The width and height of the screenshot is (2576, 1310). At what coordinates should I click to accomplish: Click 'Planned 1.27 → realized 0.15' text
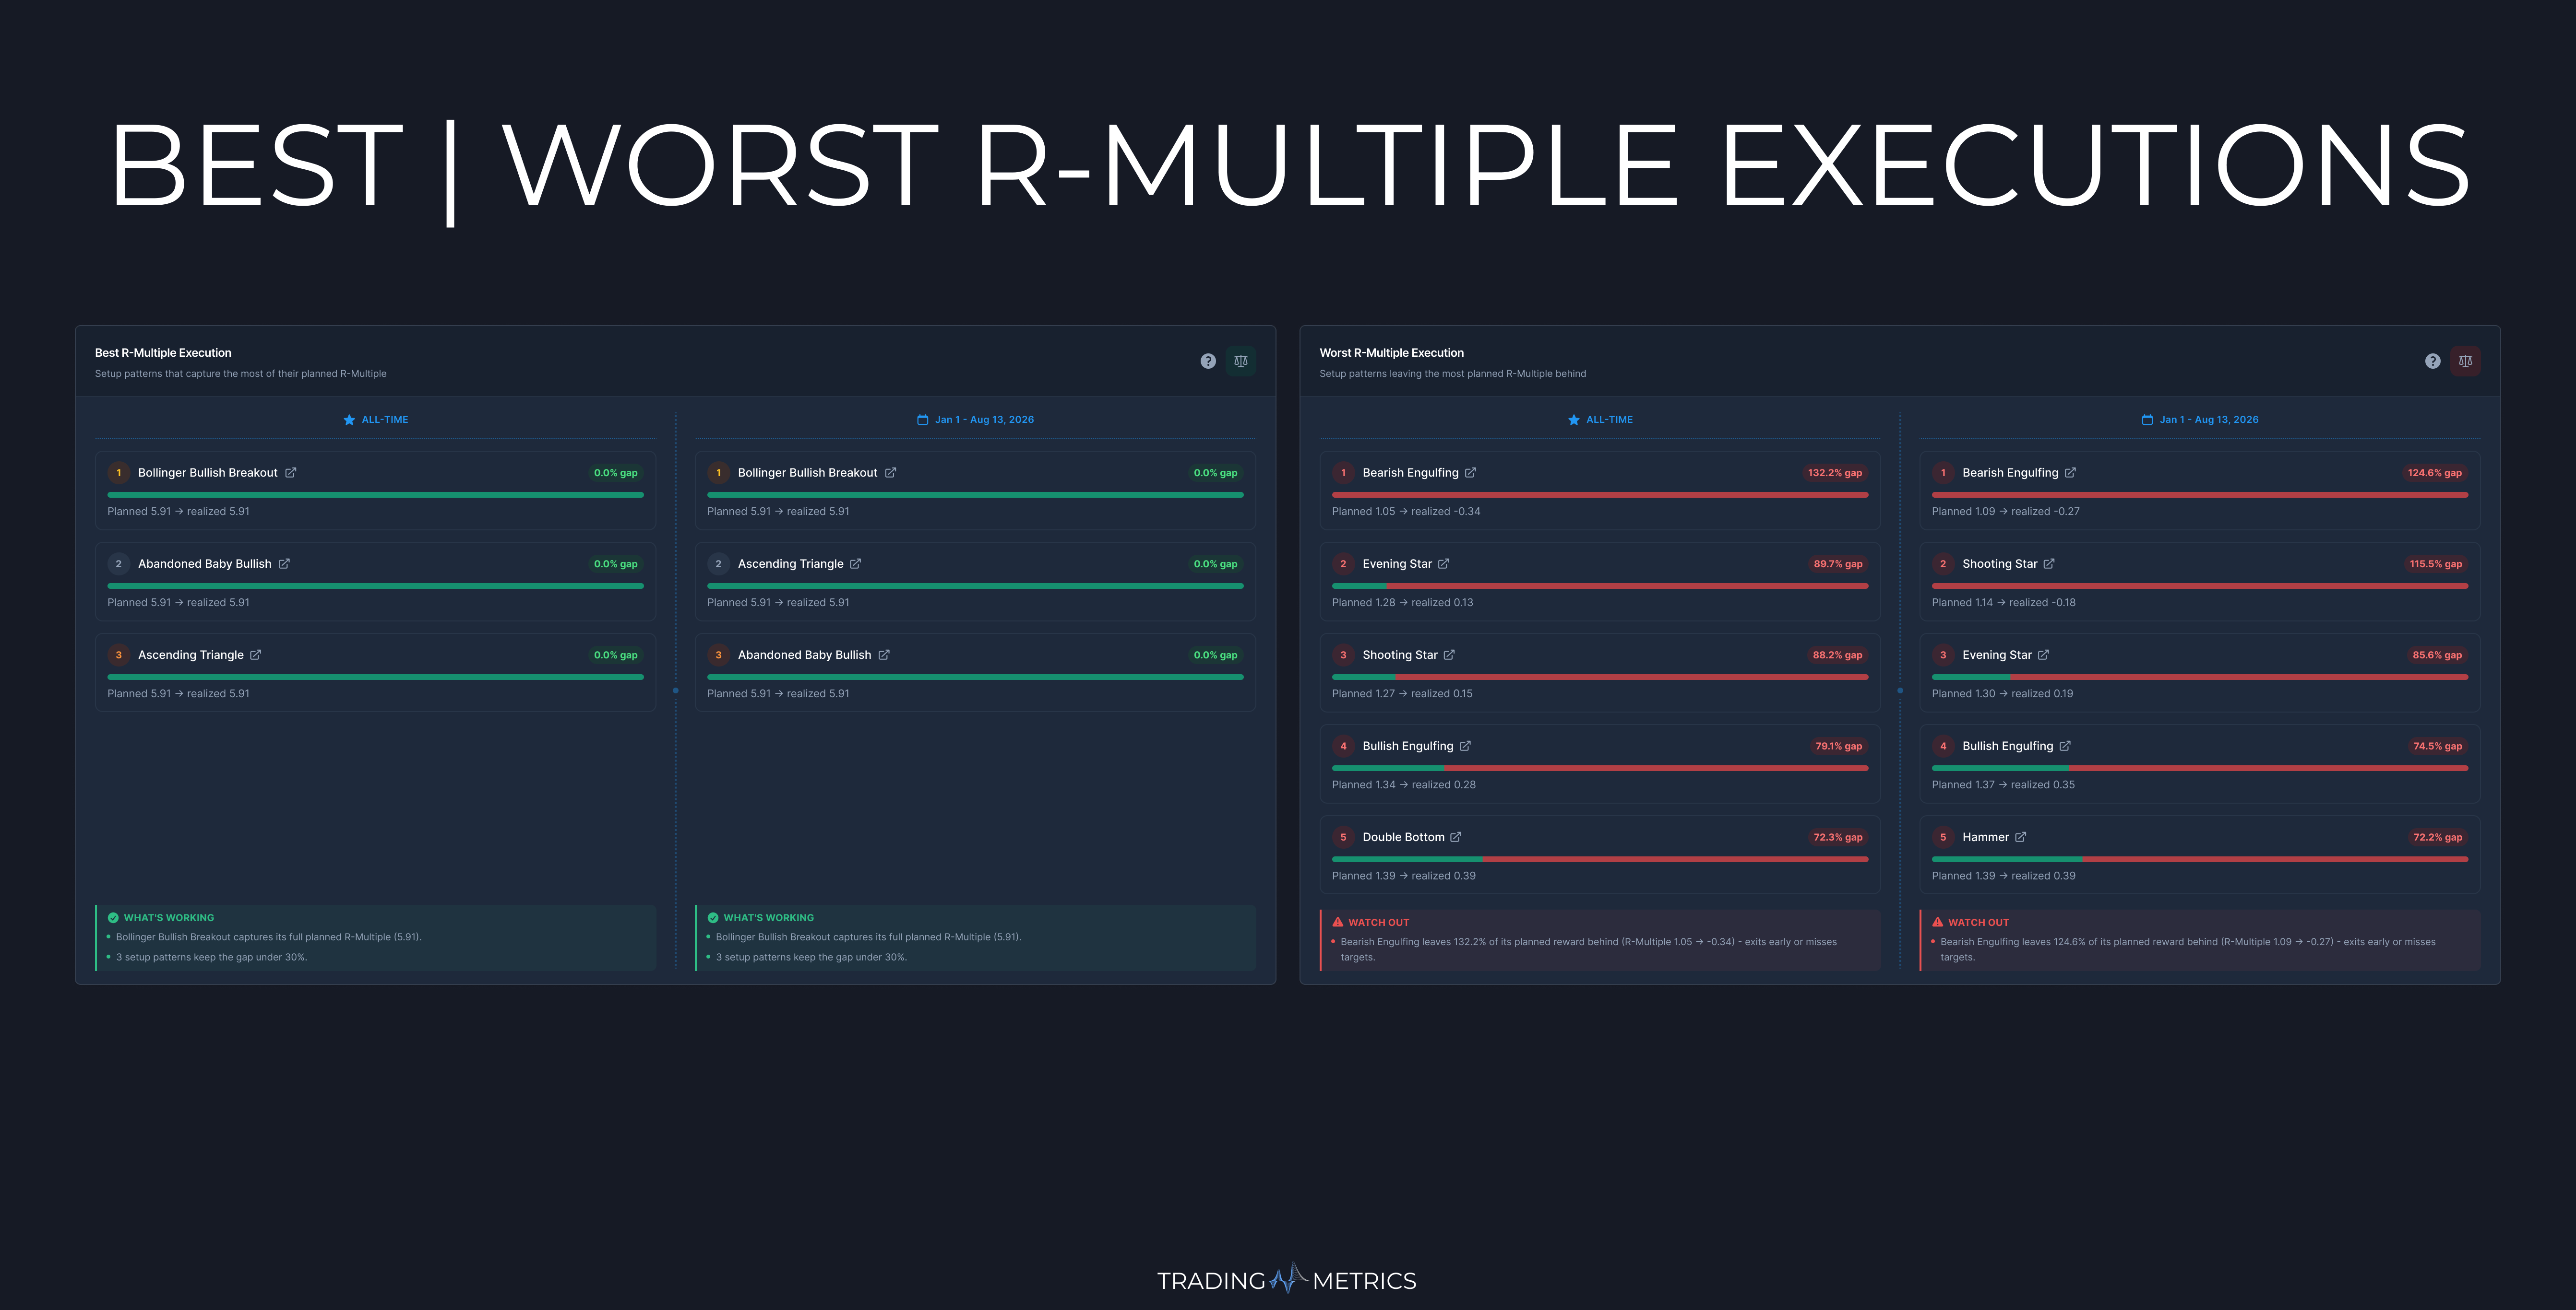tap(1402, 693)
